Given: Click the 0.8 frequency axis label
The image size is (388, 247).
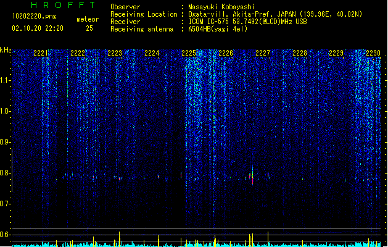Looking at the screenshot, I should 5,173.
